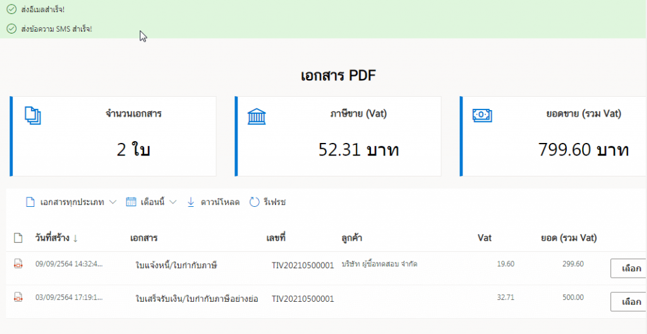Open the เดือนนี้ date range dropdown
Viewport: 647px width, 334px height.
(152, 202)
